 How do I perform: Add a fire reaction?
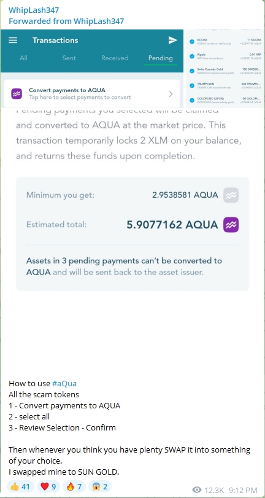(74, 486)
